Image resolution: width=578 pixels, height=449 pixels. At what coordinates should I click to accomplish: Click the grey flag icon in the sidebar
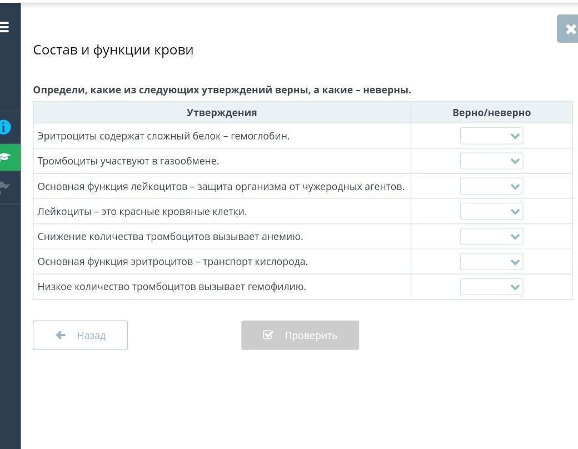(x=5, y=187)
